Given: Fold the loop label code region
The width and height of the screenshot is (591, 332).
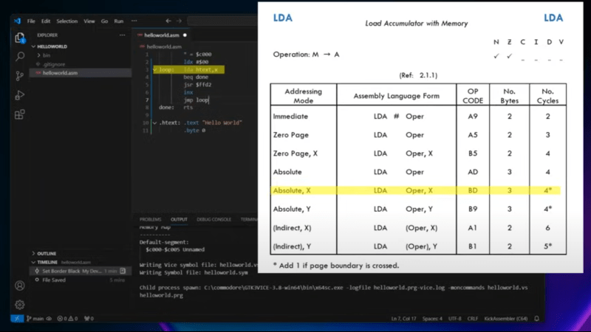Looking at the screenshot, I should 155,69.
